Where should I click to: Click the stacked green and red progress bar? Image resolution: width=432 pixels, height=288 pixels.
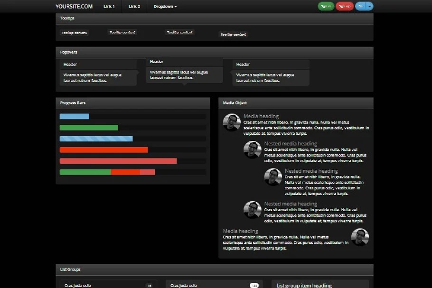pos(107,172)
